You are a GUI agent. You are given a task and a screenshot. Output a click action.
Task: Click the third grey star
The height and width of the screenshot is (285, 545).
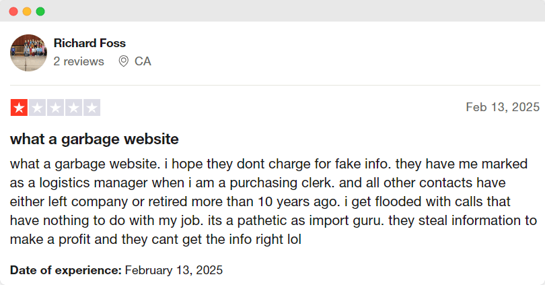click(55, 108)
